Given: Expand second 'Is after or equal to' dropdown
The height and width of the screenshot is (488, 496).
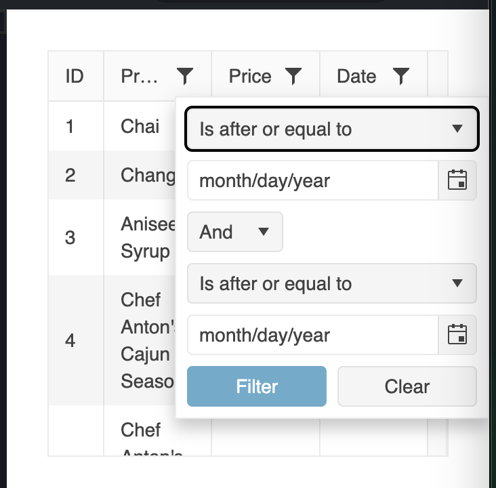Looking at the screenshot, I should pyautogui.click(x=332, y=283).
